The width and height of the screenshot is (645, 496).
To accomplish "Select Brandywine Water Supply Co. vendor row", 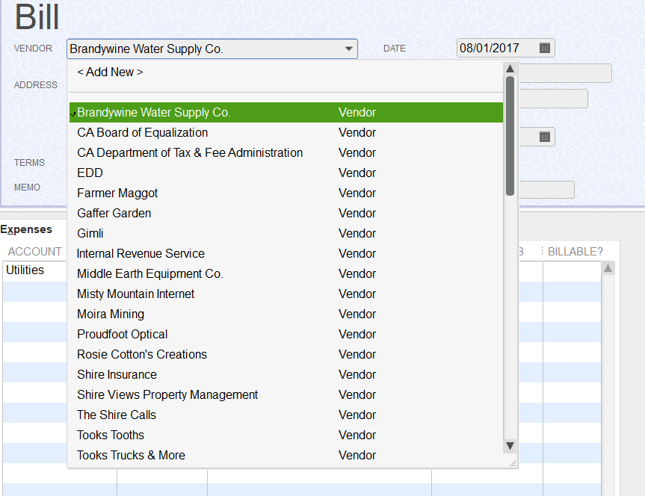I will tap(286, 112).
